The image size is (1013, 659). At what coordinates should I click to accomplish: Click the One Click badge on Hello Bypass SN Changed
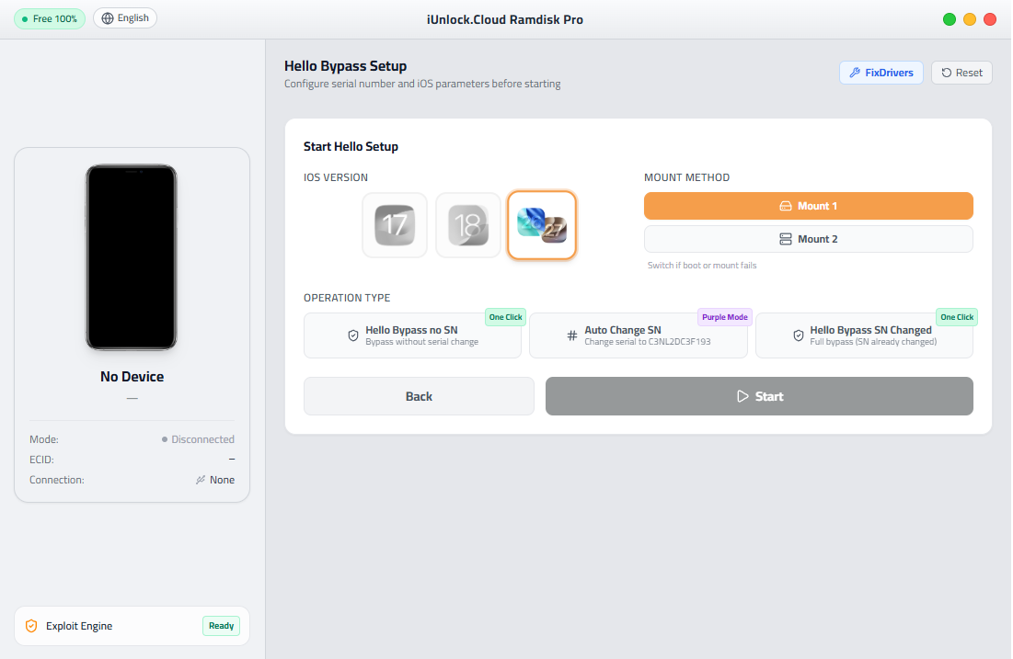tap(957, 317)
